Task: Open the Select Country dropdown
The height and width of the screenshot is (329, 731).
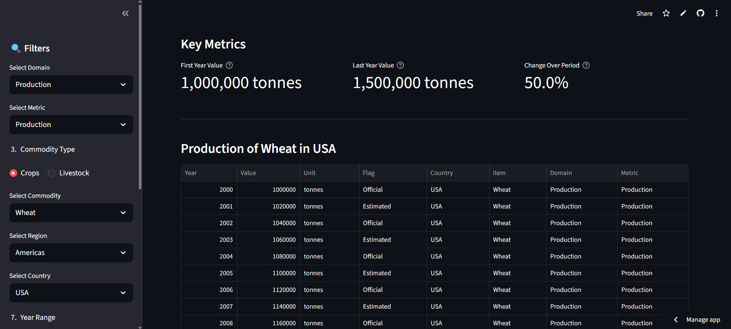Action: click(71, 293)
